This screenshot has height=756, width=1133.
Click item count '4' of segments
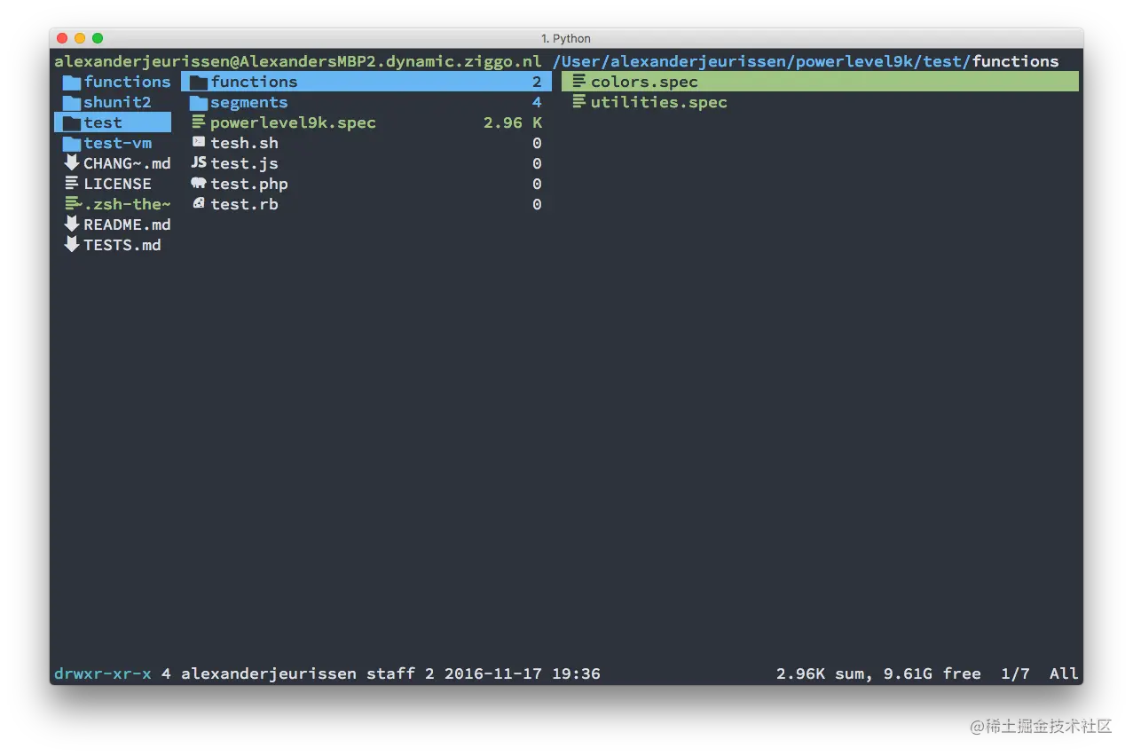click(537, 102)
